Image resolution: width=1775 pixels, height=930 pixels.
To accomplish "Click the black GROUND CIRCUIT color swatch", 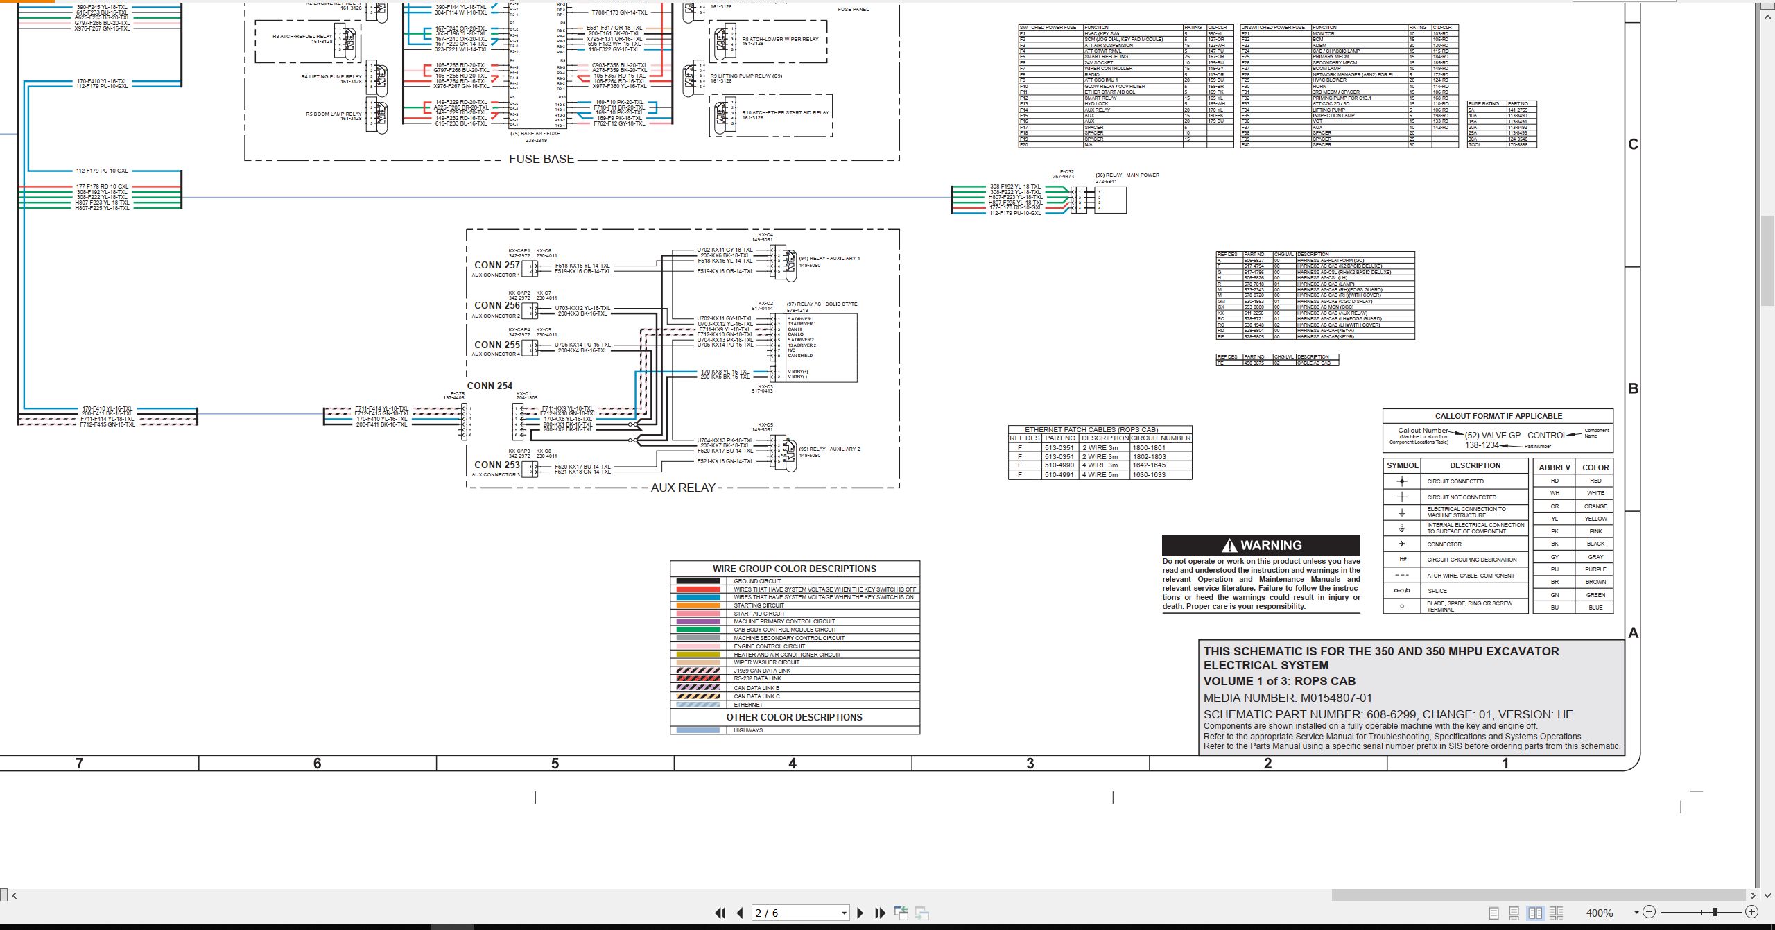I will pos(698,581).
